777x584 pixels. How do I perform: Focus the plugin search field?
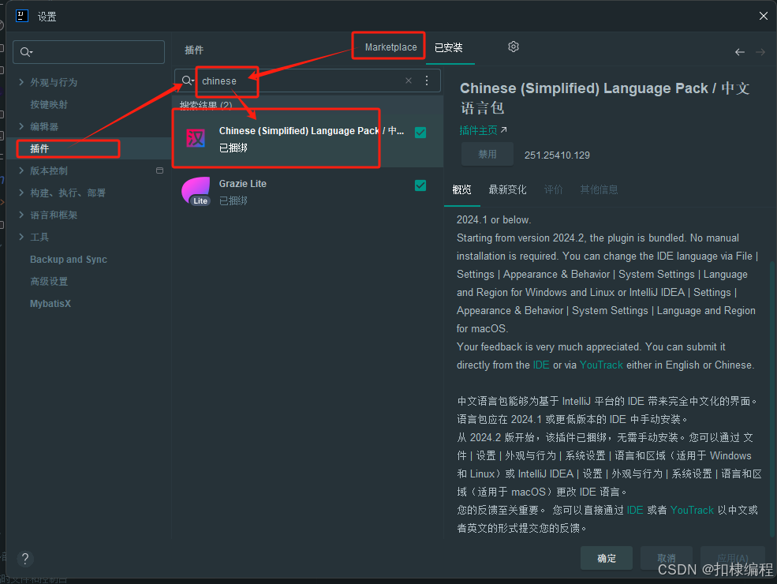307,80
